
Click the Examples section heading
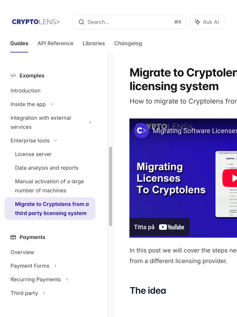(x=32, y=76)
